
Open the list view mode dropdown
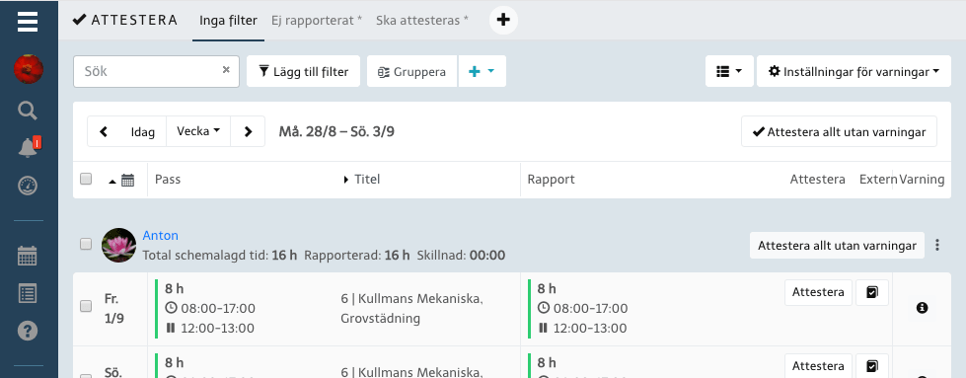[x=729, y=71]
